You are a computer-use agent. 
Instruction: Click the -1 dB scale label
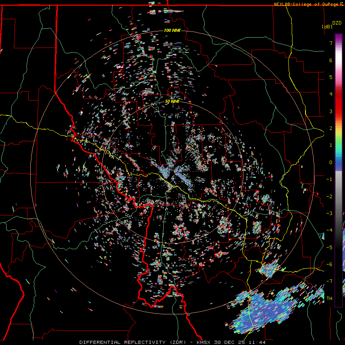pyautogui.click(x=329, y=179)
